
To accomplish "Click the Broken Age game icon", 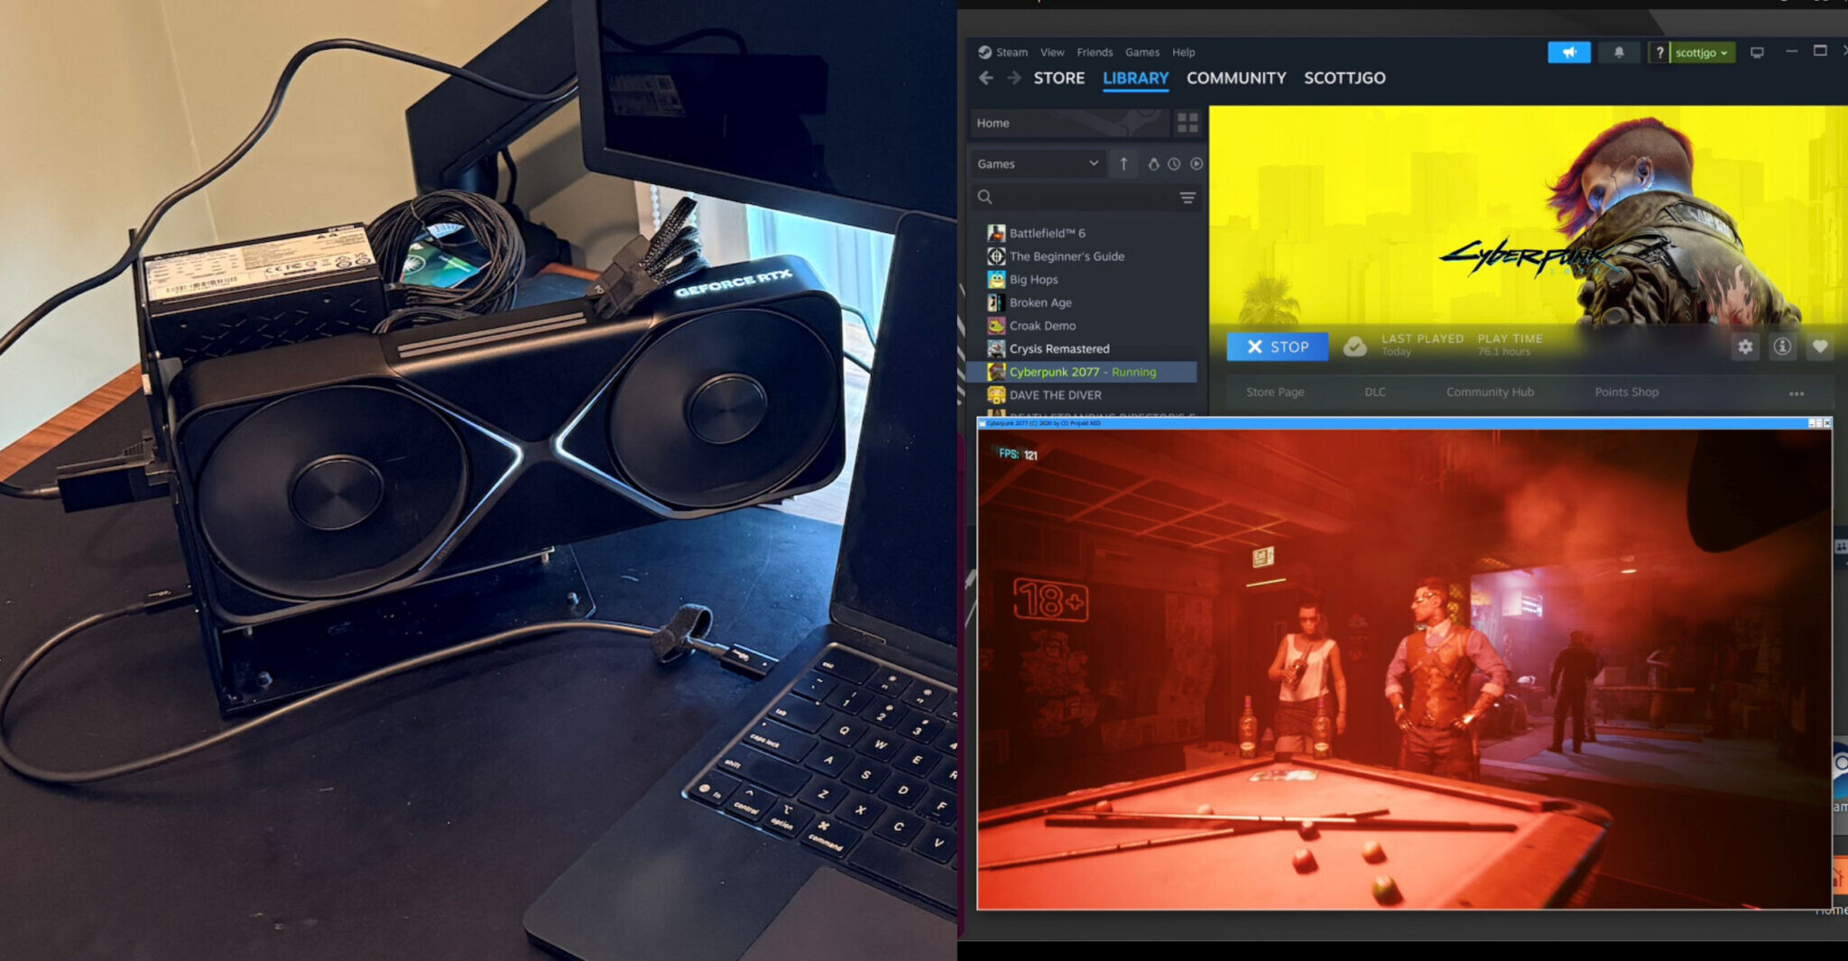I will tap(996, 302).
